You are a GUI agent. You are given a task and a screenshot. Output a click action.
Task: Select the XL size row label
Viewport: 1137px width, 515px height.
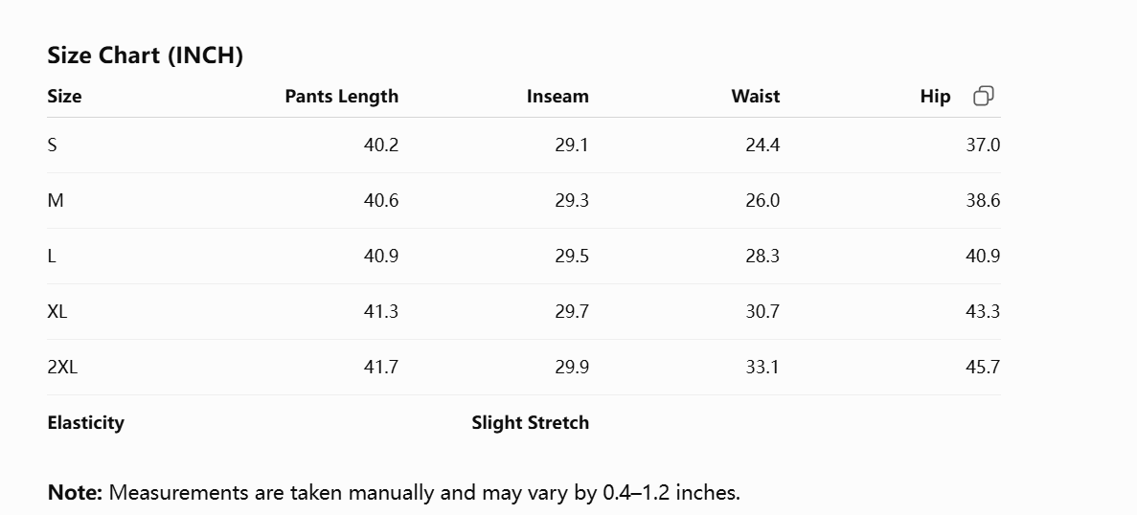57,311
